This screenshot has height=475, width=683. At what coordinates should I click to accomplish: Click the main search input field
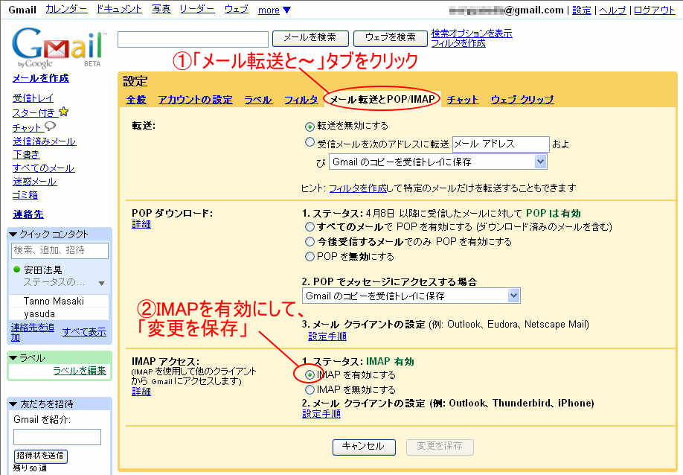point(193,39)
